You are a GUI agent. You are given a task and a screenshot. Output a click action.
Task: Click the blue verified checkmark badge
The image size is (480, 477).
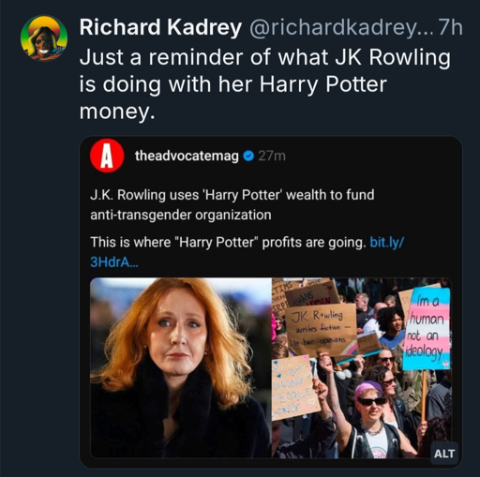[248, 156]
